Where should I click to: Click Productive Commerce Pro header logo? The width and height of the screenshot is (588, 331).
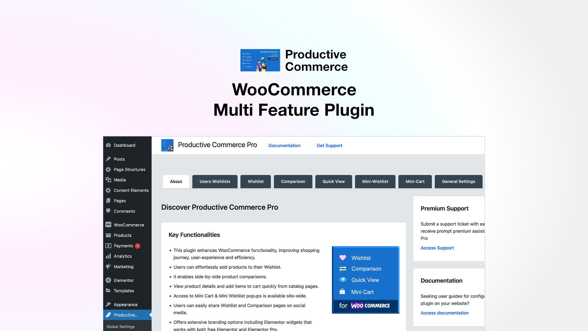point(167,145)
